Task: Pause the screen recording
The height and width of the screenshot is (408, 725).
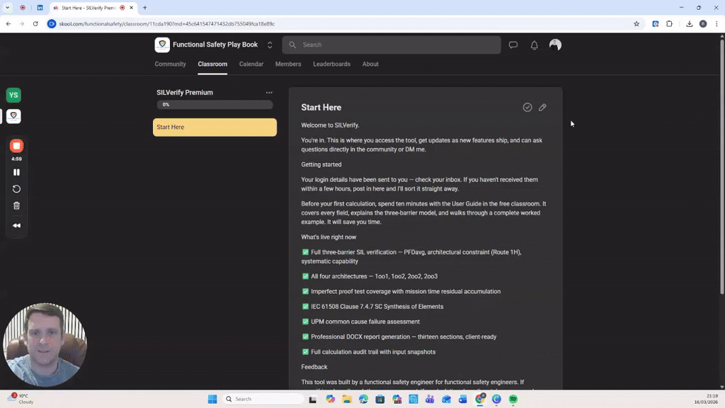Action: point(17,172)
